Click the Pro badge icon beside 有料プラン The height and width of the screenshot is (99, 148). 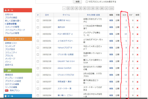(7, 91)
